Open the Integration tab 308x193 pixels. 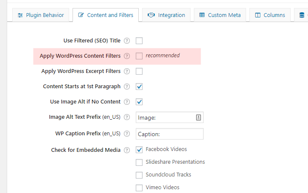tap(166, 15)
